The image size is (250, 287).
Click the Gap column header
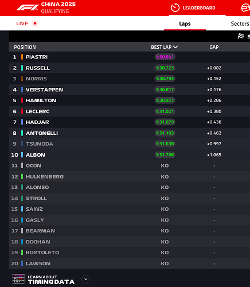point(214,47)
